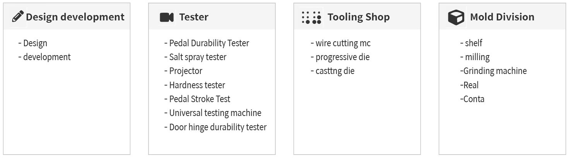Click the dotted braille icon beside Tooling Shop

point(311,17)
